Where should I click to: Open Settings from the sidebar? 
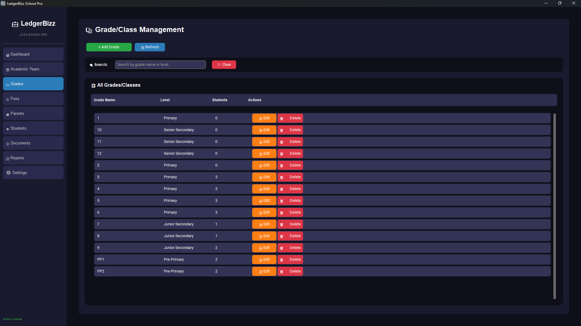pyautogui.click(x=33, y=173)
